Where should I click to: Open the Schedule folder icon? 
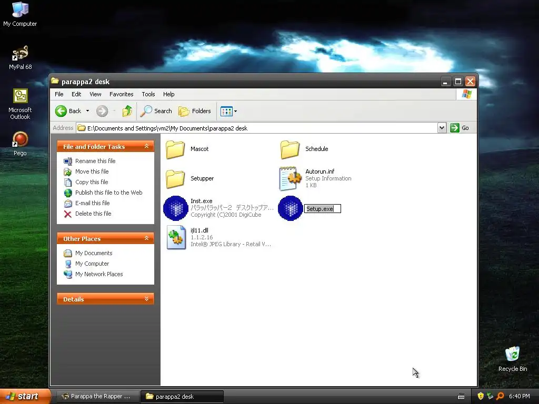tap(290, 149)
